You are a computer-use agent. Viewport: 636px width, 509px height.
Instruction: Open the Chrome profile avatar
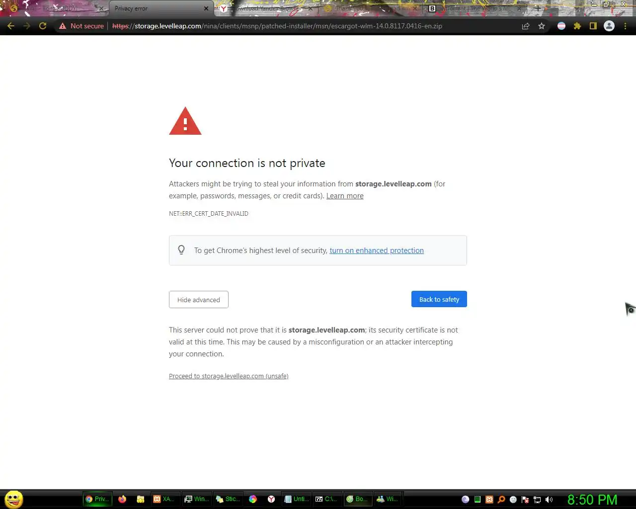pos(609,26)
